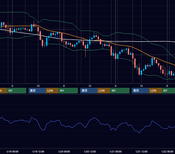Select the NY session bar on 1/19
The image size is (175, 154).
click(x=16, y=91)
